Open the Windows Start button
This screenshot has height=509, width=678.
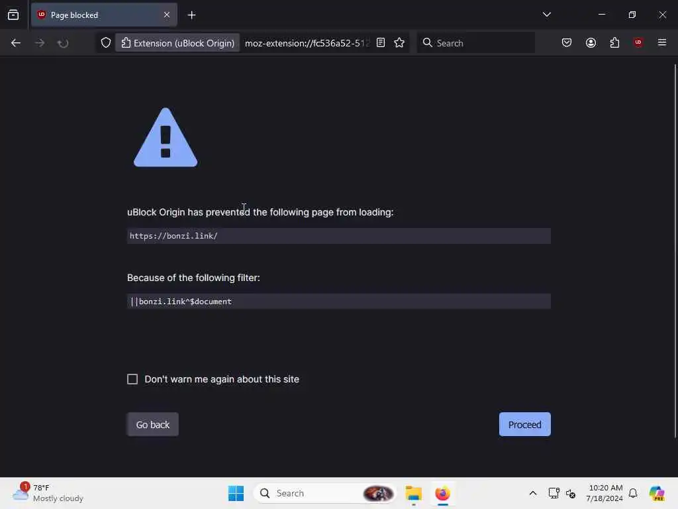pyautogui.click(x=236, y=493)
